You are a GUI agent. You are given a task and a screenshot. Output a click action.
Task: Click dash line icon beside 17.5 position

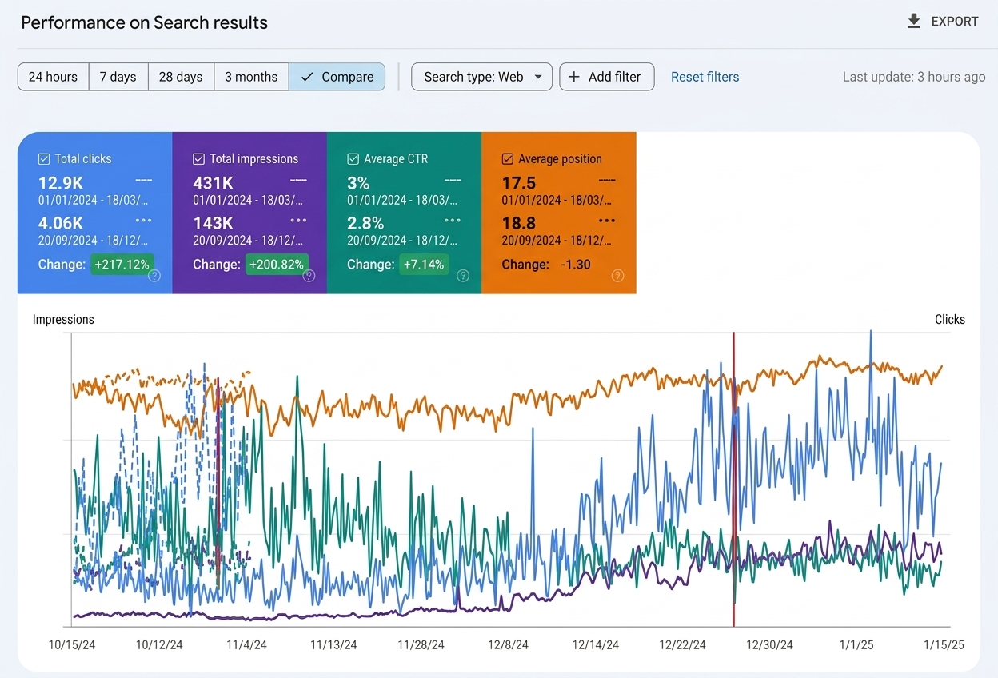[607, 181]
